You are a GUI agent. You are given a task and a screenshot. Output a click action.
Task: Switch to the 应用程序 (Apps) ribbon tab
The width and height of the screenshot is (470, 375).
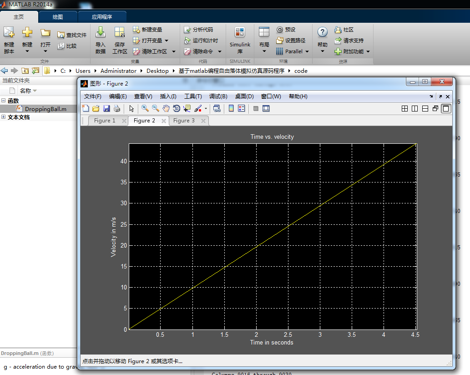102,17
